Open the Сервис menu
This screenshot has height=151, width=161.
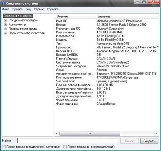tap(39, 9)
